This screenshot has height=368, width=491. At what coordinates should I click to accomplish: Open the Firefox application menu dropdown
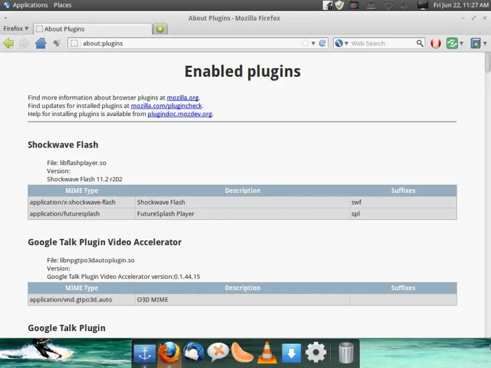[x=16, y=28]
